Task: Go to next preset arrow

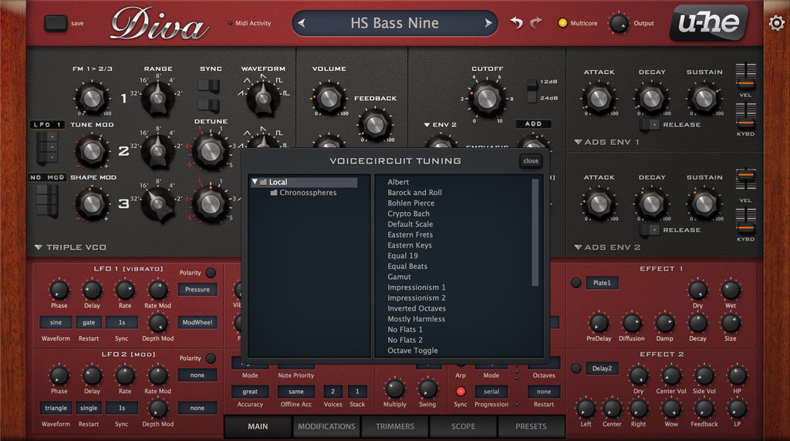Action: point(488,23)
